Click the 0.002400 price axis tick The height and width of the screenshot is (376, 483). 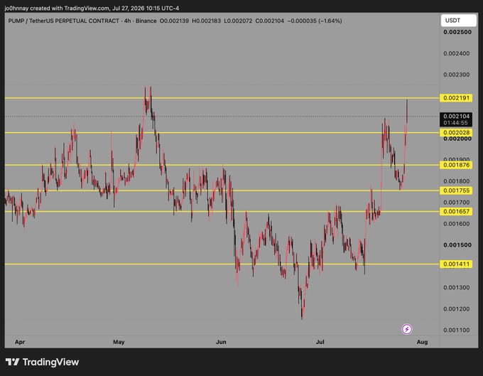point(457,53)
